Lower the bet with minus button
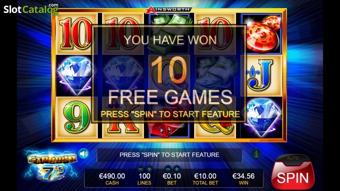This screenshot has height=191, width=340. tap(168, 169)
